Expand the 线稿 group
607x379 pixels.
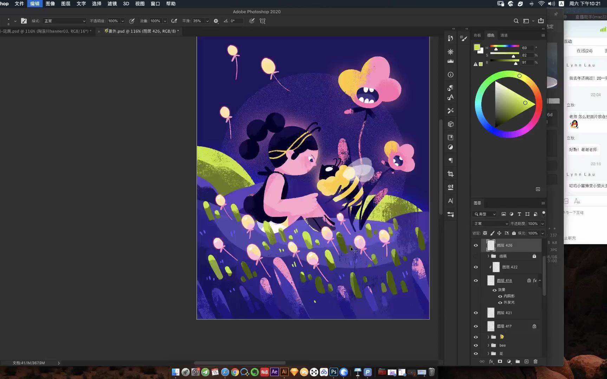488,256
